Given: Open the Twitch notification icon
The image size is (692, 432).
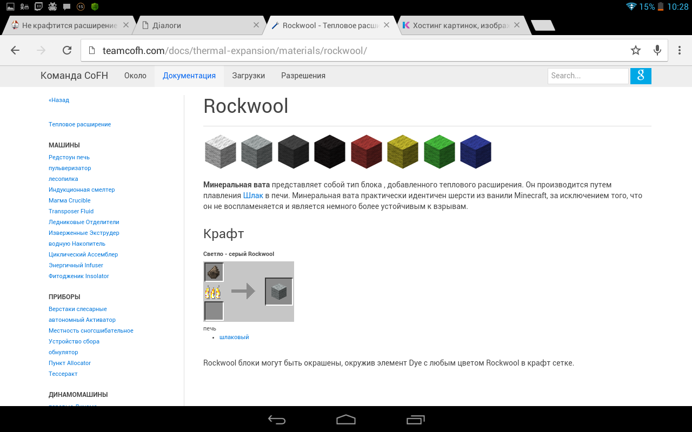Looking at the screenshot, I should point(38,6).
